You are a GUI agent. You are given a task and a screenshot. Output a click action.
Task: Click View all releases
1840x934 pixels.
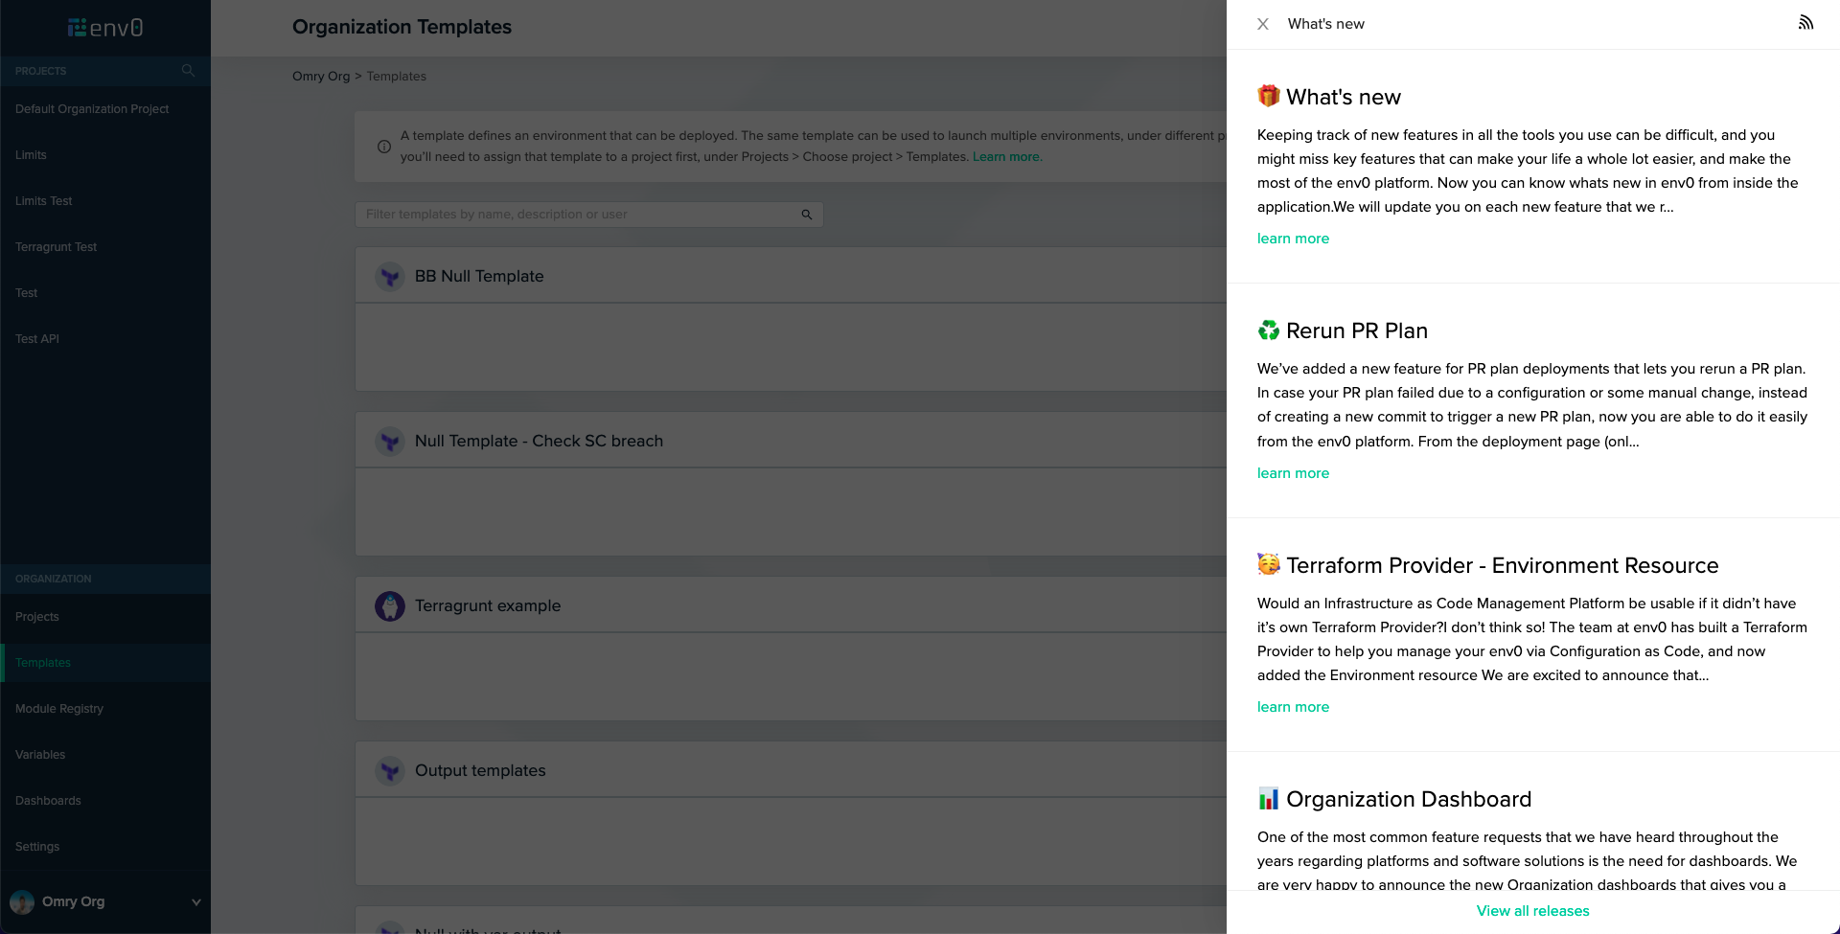[1532, 911]
